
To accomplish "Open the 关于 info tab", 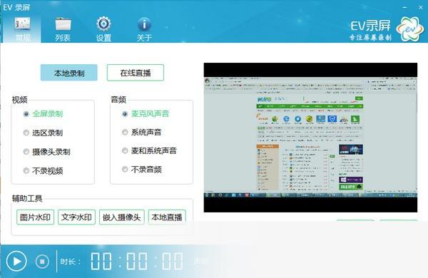I will point(144,29).
